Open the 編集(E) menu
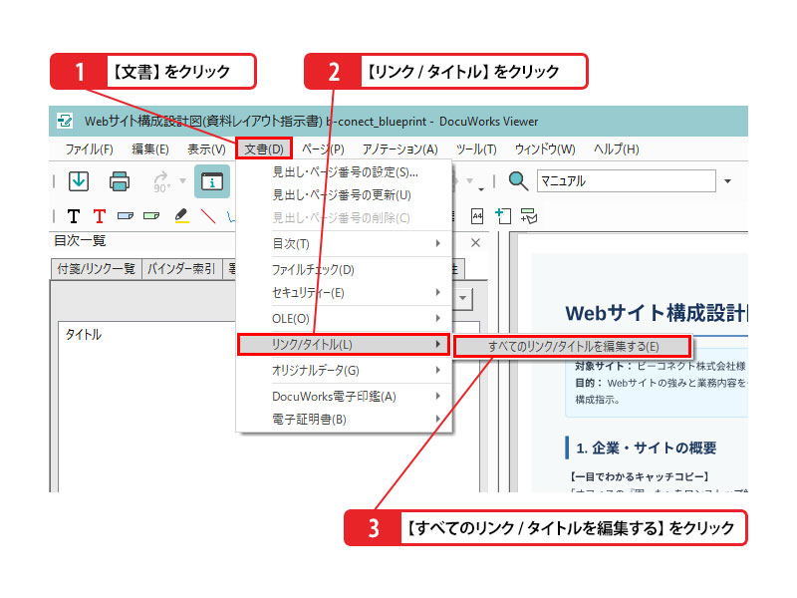This screenshot has height=598, width=797. 150,149
